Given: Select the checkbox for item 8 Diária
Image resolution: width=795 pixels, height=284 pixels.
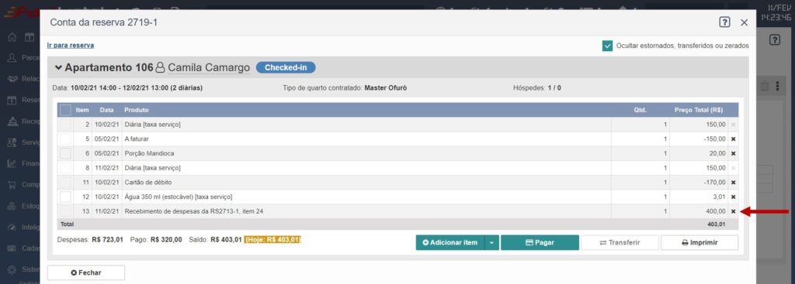Looking at the screenshot, I should click(x=65, y=168).
